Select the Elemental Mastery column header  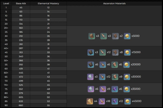pyautogui.click(x=48, y=4)
